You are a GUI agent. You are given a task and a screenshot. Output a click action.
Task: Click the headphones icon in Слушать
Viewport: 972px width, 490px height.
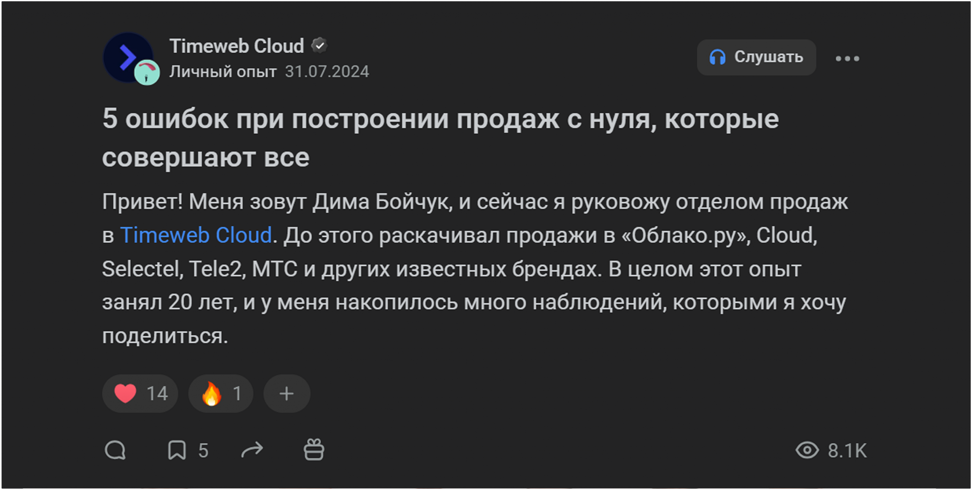coord(718,57)
